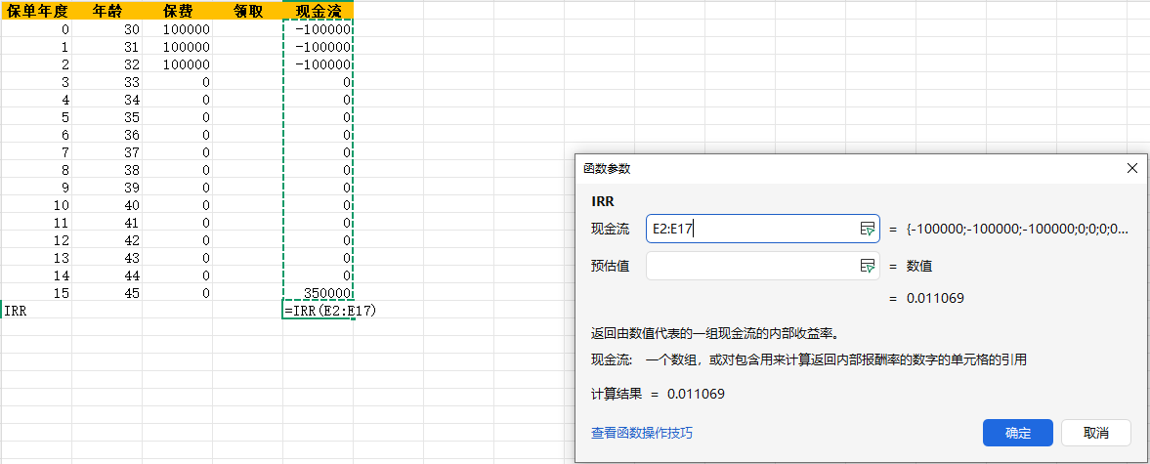Image resolution: width=1150 pixels, height=464 pixels.
Task: Select the IRR label cell in first column
Action: [x=36, y=311]
